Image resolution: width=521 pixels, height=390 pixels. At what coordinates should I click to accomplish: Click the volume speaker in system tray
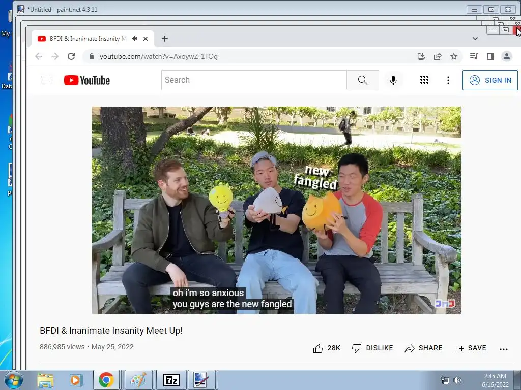457,380
